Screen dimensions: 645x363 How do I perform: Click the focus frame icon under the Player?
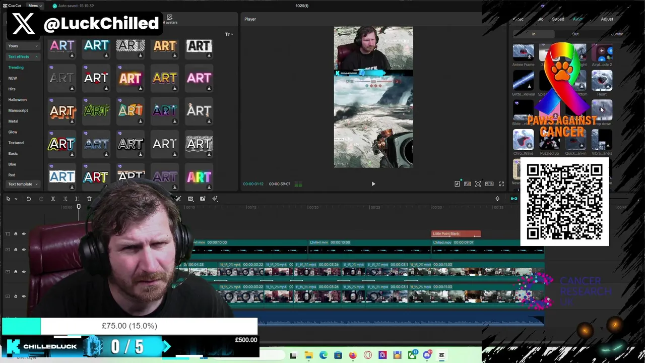click(478, 184)
